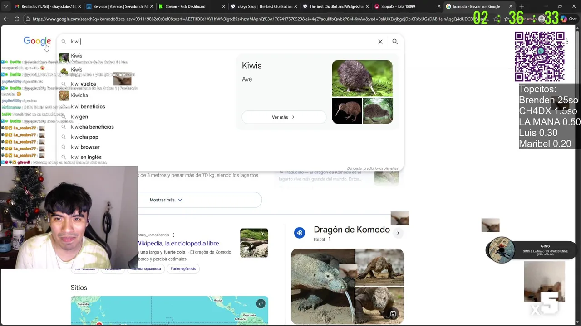Expand the Sitios map with fullscreen icon

(x=261, y=303)
